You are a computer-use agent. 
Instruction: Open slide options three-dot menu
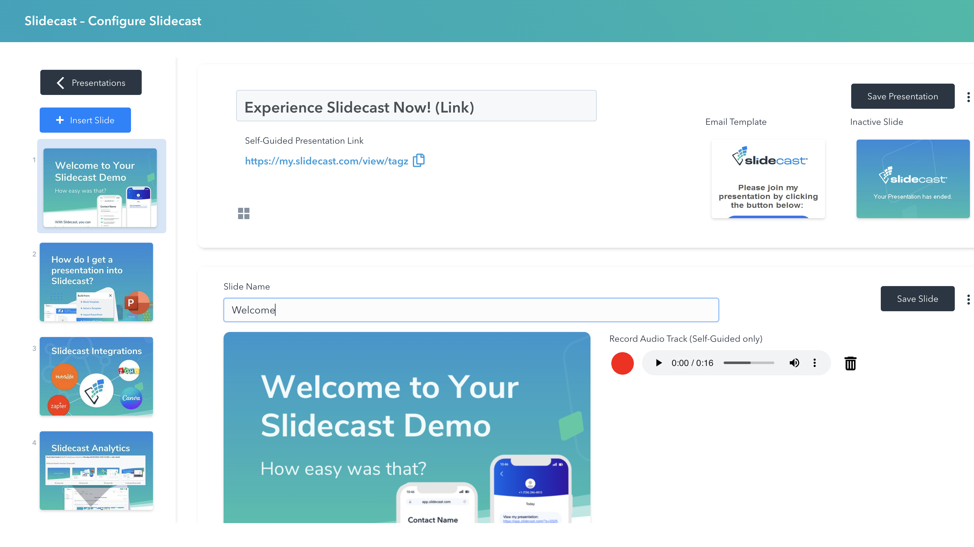pyautogui.click(x=968, y=299)
